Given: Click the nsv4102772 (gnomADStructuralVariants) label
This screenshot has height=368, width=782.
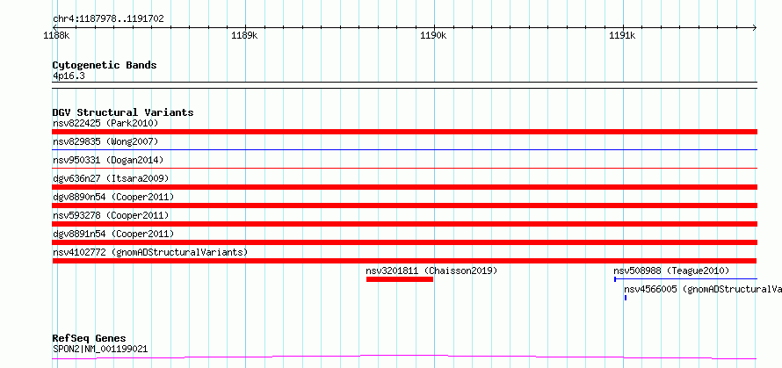Looking at the screenshot, I should click(150, 252).
